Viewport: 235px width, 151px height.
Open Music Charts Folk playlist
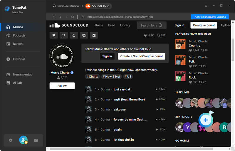[192, 61]
